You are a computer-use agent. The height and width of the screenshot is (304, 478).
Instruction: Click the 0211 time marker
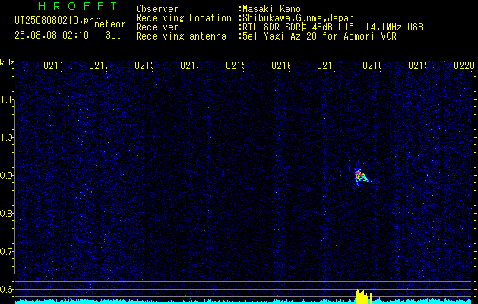[52, 65]
